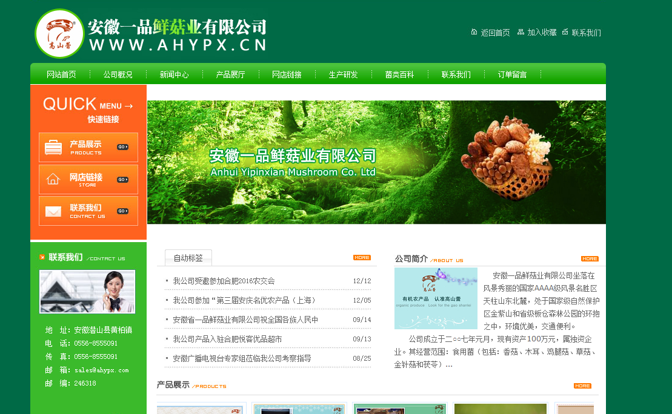Click the customer service woman photo
Image resolution: width=672 pixels, height=414 pixels.
point(87,292)
